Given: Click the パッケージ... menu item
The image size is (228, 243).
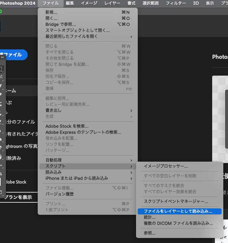Looking at the screenshot, I should [88, 150].
